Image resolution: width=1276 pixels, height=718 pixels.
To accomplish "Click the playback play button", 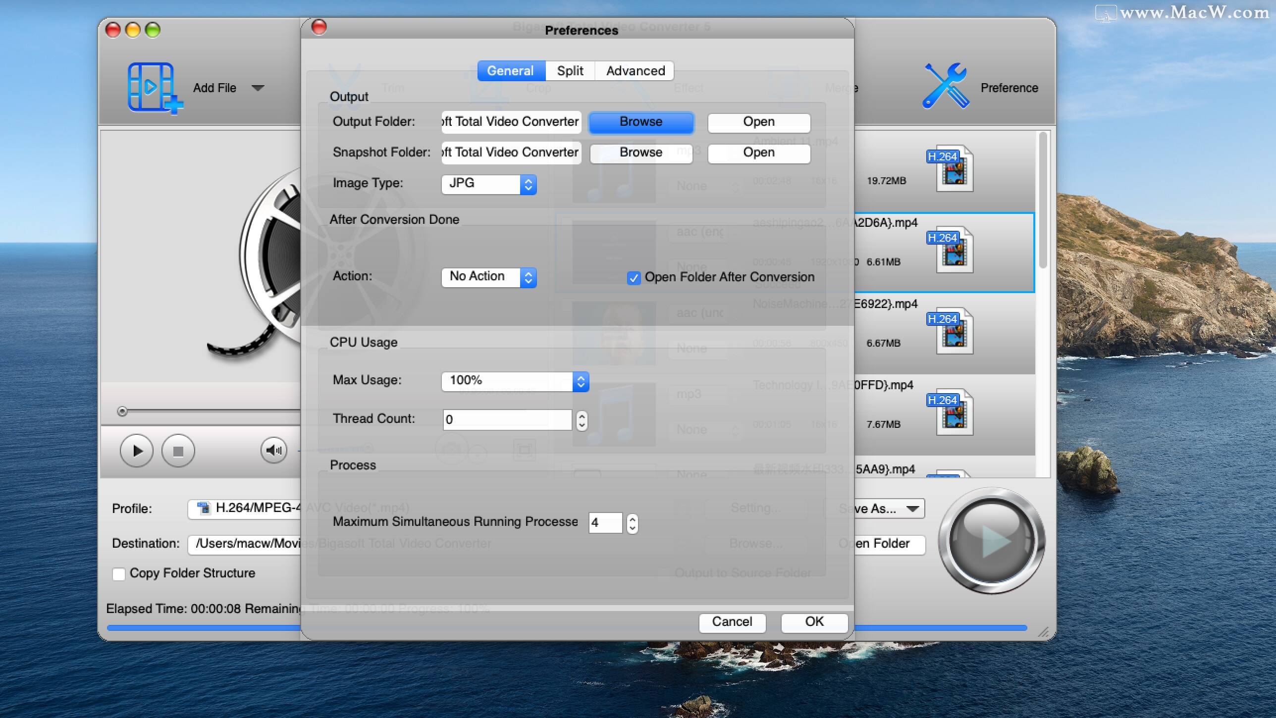I will 137,450.
